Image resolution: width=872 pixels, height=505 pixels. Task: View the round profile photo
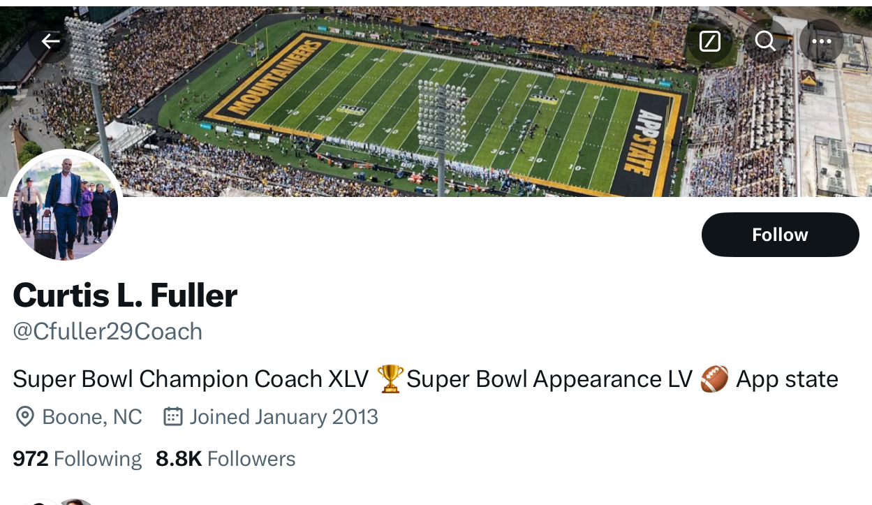(x=66, y=207)
